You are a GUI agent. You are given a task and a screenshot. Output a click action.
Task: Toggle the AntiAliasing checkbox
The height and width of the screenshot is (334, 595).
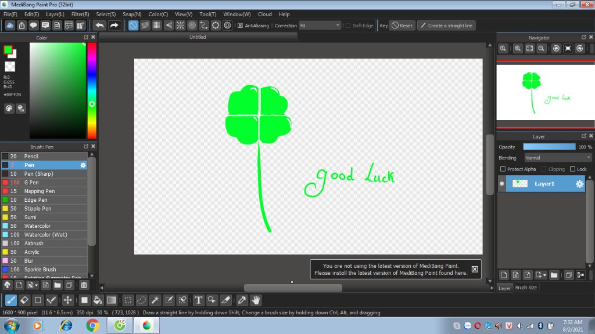(240, 26)
